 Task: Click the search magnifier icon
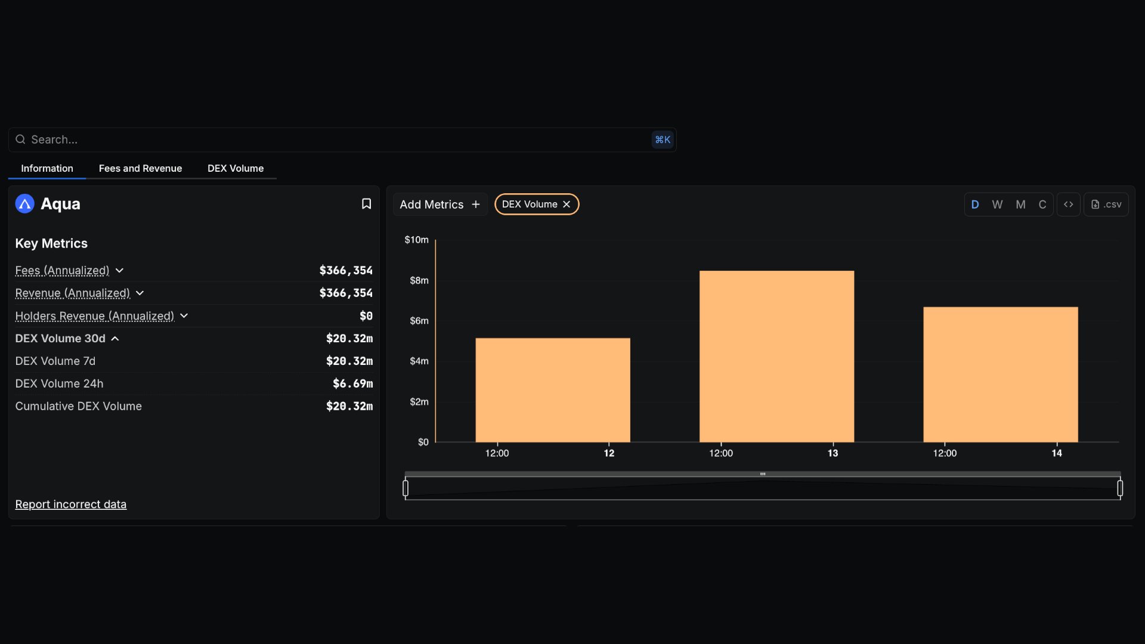coord(21,139)
